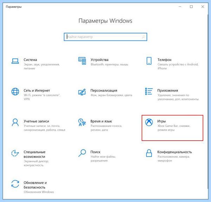Click the Параметры Windows page title

point(105,21)
